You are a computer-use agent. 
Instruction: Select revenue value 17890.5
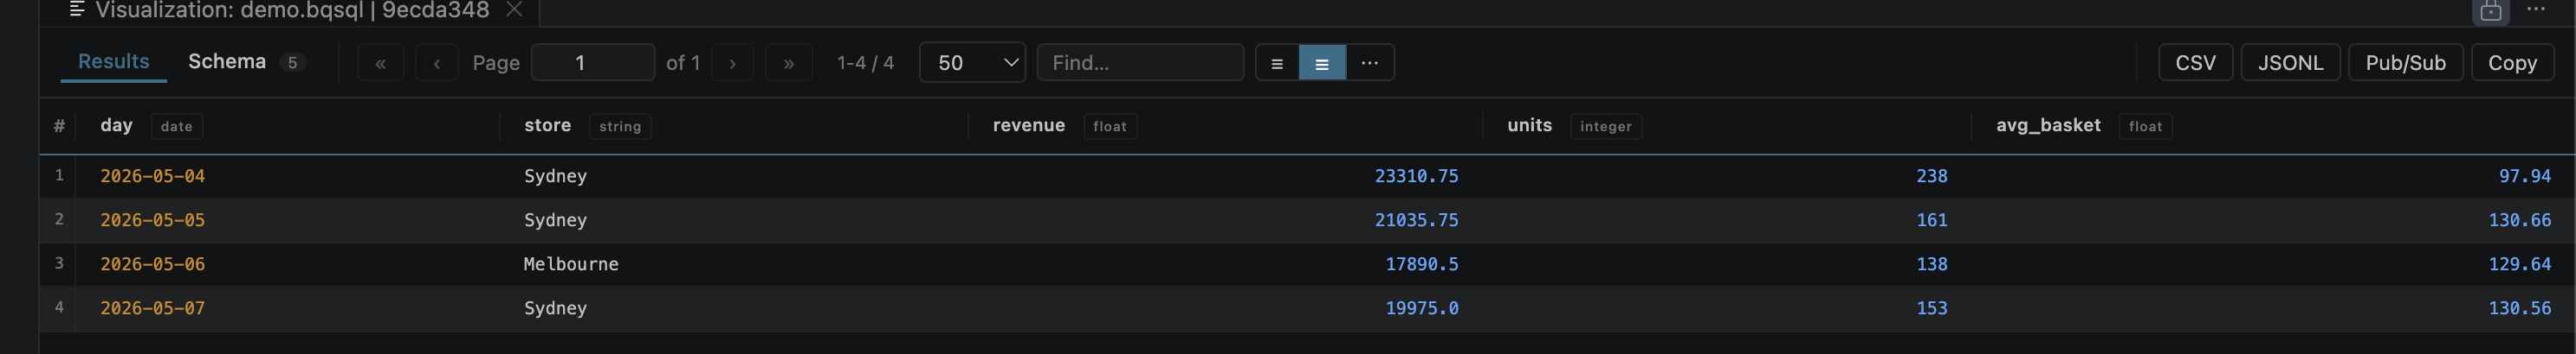1421,264
